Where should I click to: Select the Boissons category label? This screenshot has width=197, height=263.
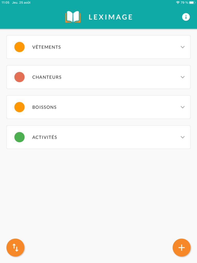coord(44,107)
